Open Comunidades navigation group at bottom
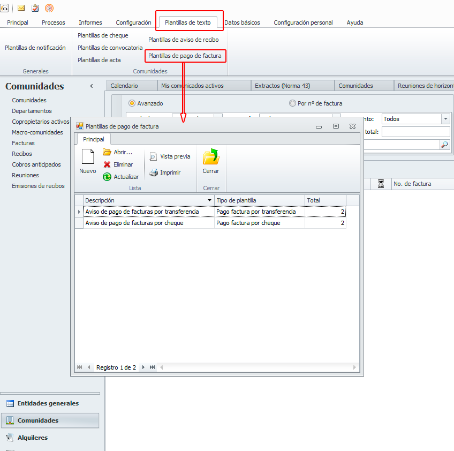Image resolution: width=454 pixels, height=451 pixels. coord(50,420)
